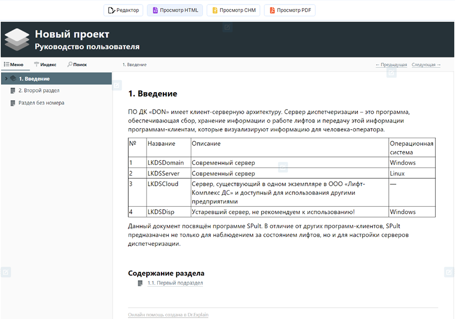
Task: Open the Поиск tab
Action: tap(77, 64)
